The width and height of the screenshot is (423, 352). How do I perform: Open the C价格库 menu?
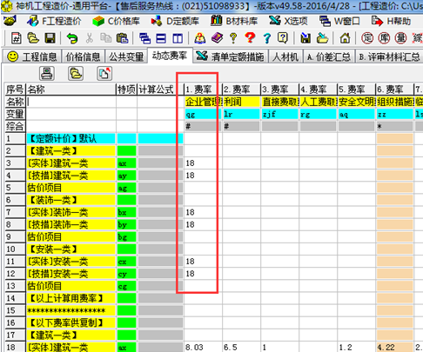(x=116, y=21)
